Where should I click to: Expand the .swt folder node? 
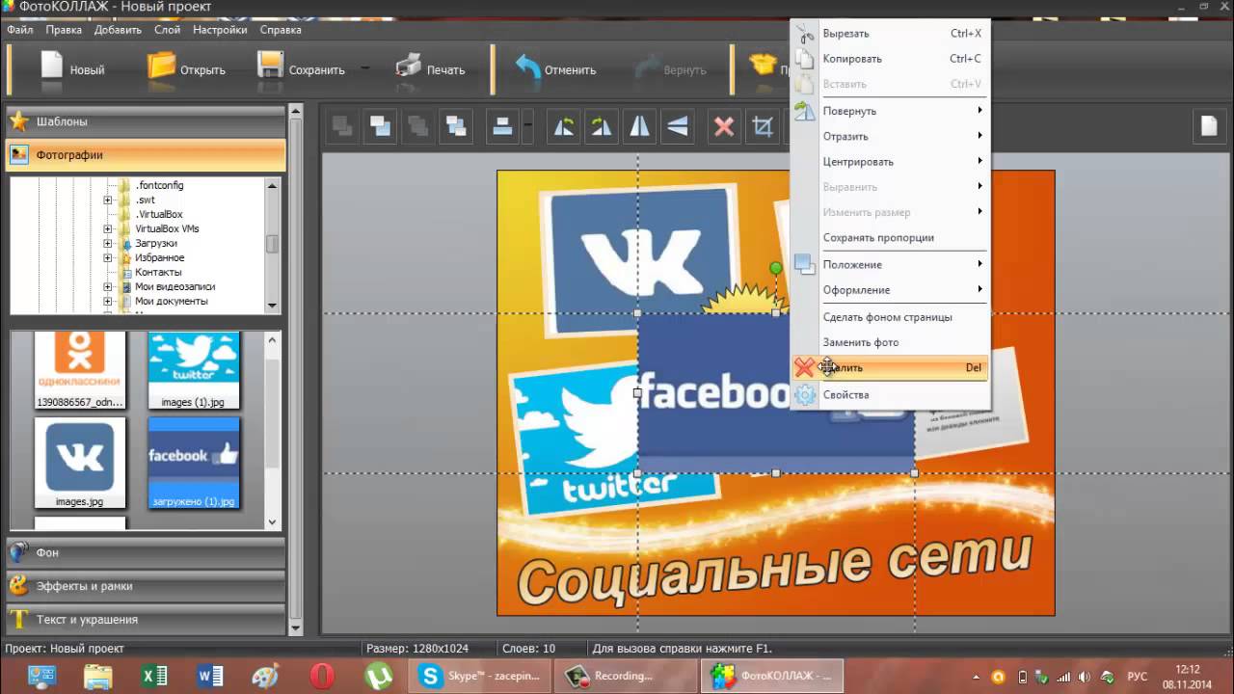(108, 200)
